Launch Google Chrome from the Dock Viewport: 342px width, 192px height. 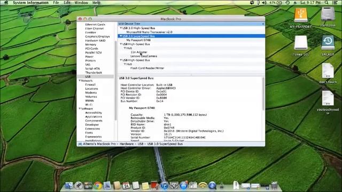[98, 186]
